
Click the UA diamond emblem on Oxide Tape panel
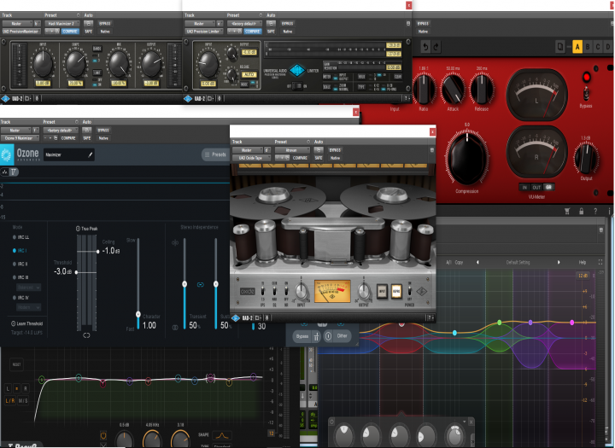[x=421, y=291]
